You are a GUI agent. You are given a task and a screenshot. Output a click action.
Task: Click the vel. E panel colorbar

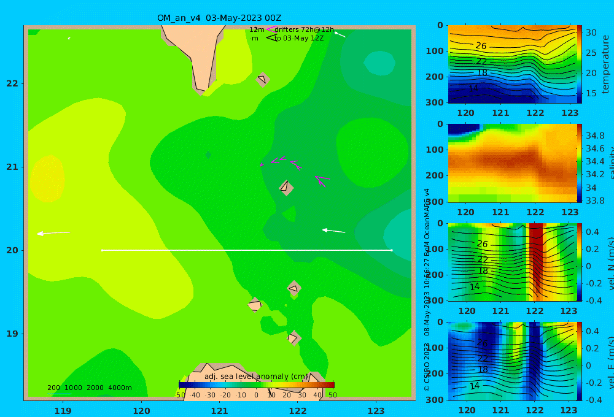click(580, 361)
